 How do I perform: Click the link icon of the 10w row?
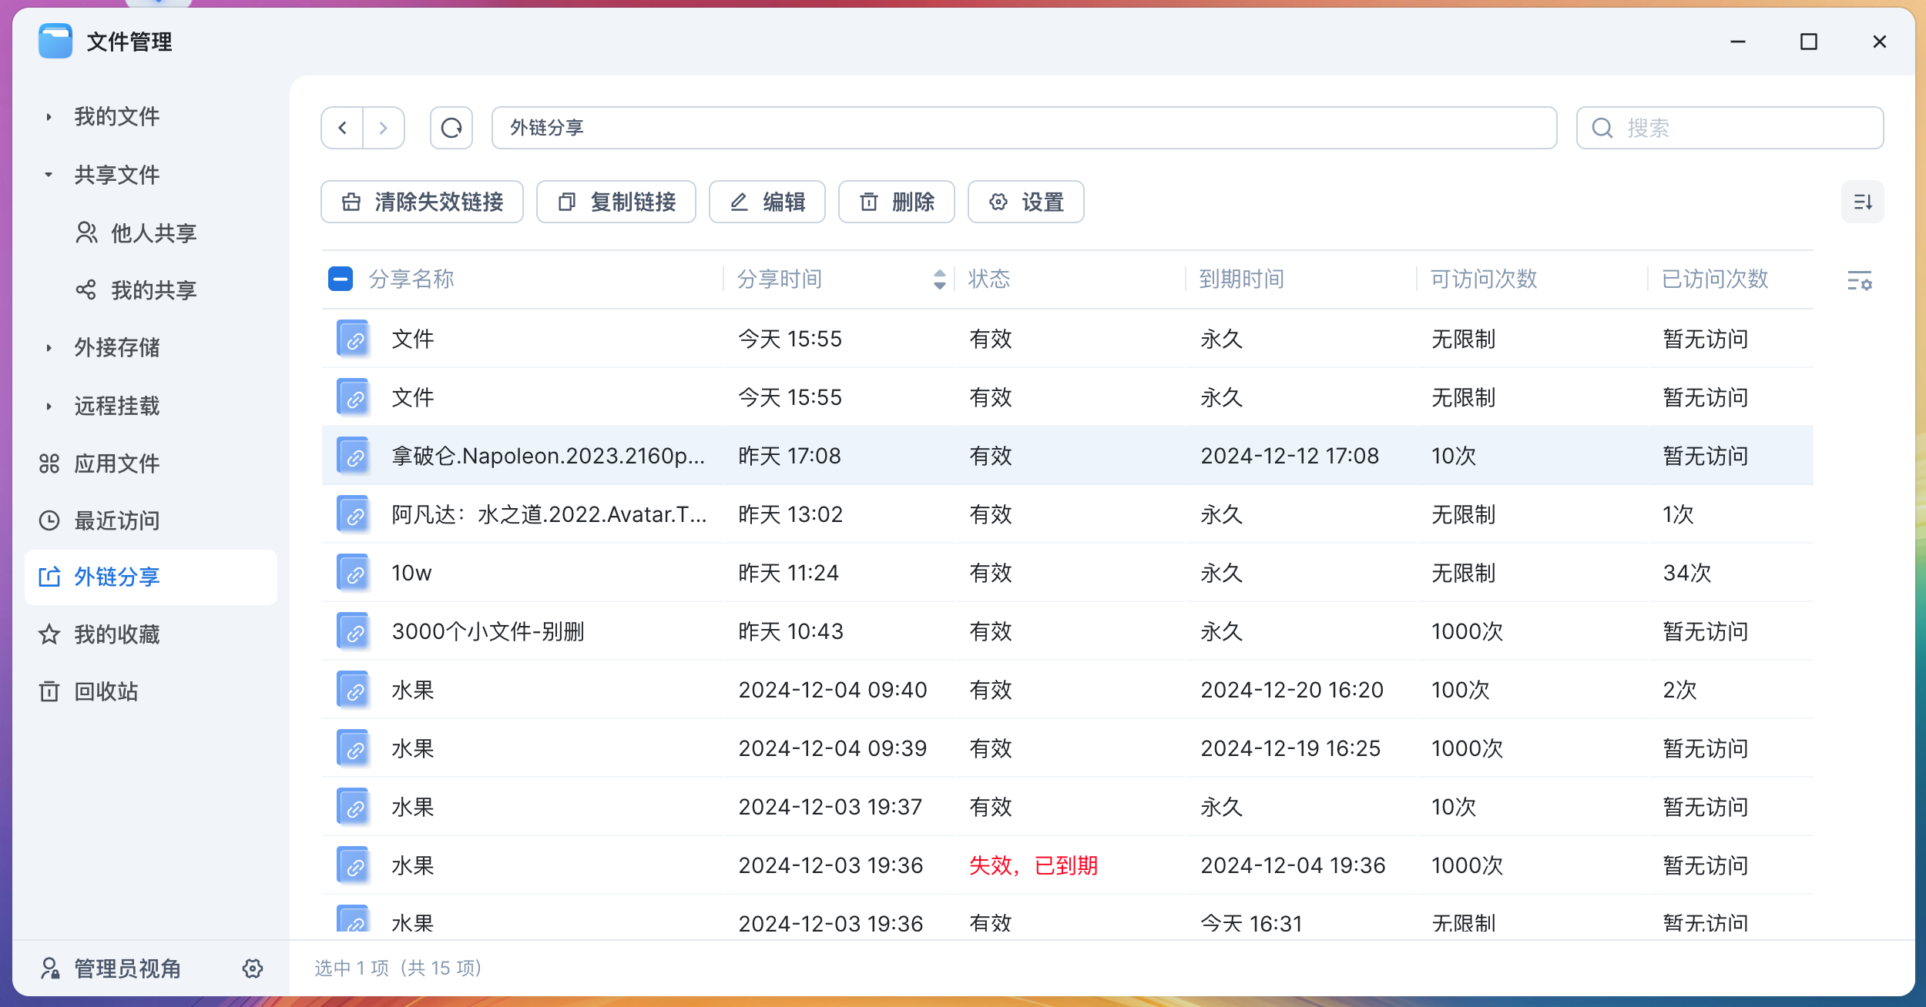pos(354,573)
